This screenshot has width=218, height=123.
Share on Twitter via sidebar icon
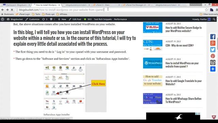click(213, 50)
